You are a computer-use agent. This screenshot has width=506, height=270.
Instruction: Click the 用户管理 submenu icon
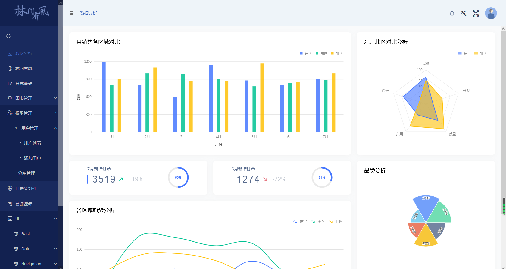(16, 128)
